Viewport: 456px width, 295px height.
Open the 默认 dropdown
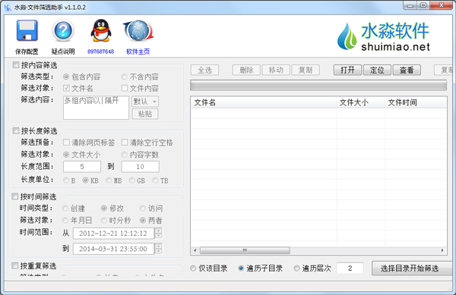pos(145,102)
